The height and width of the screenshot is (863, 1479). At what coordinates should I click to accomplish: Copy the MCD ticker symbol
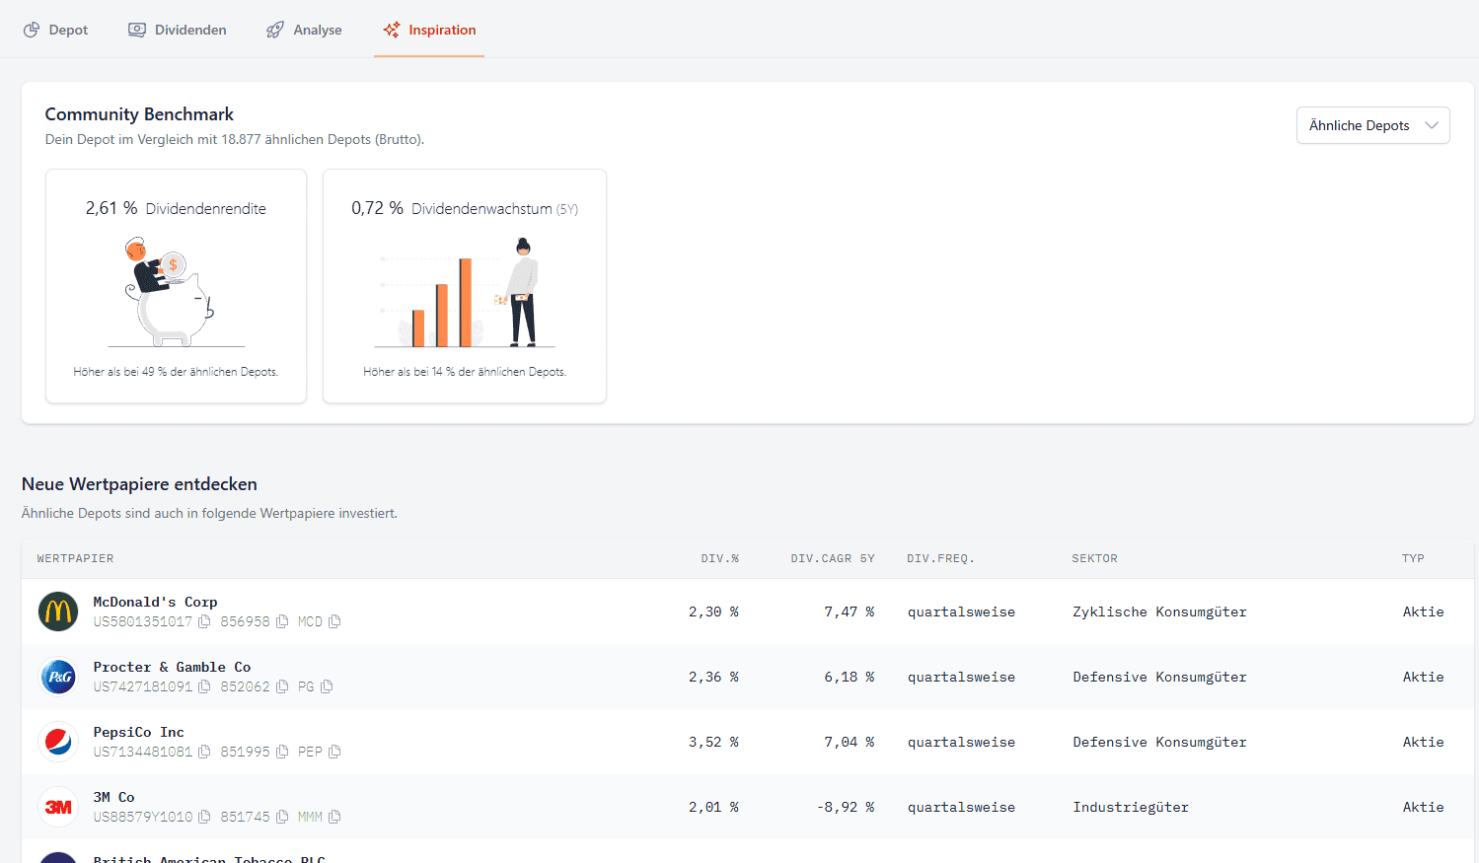(334, 621)
